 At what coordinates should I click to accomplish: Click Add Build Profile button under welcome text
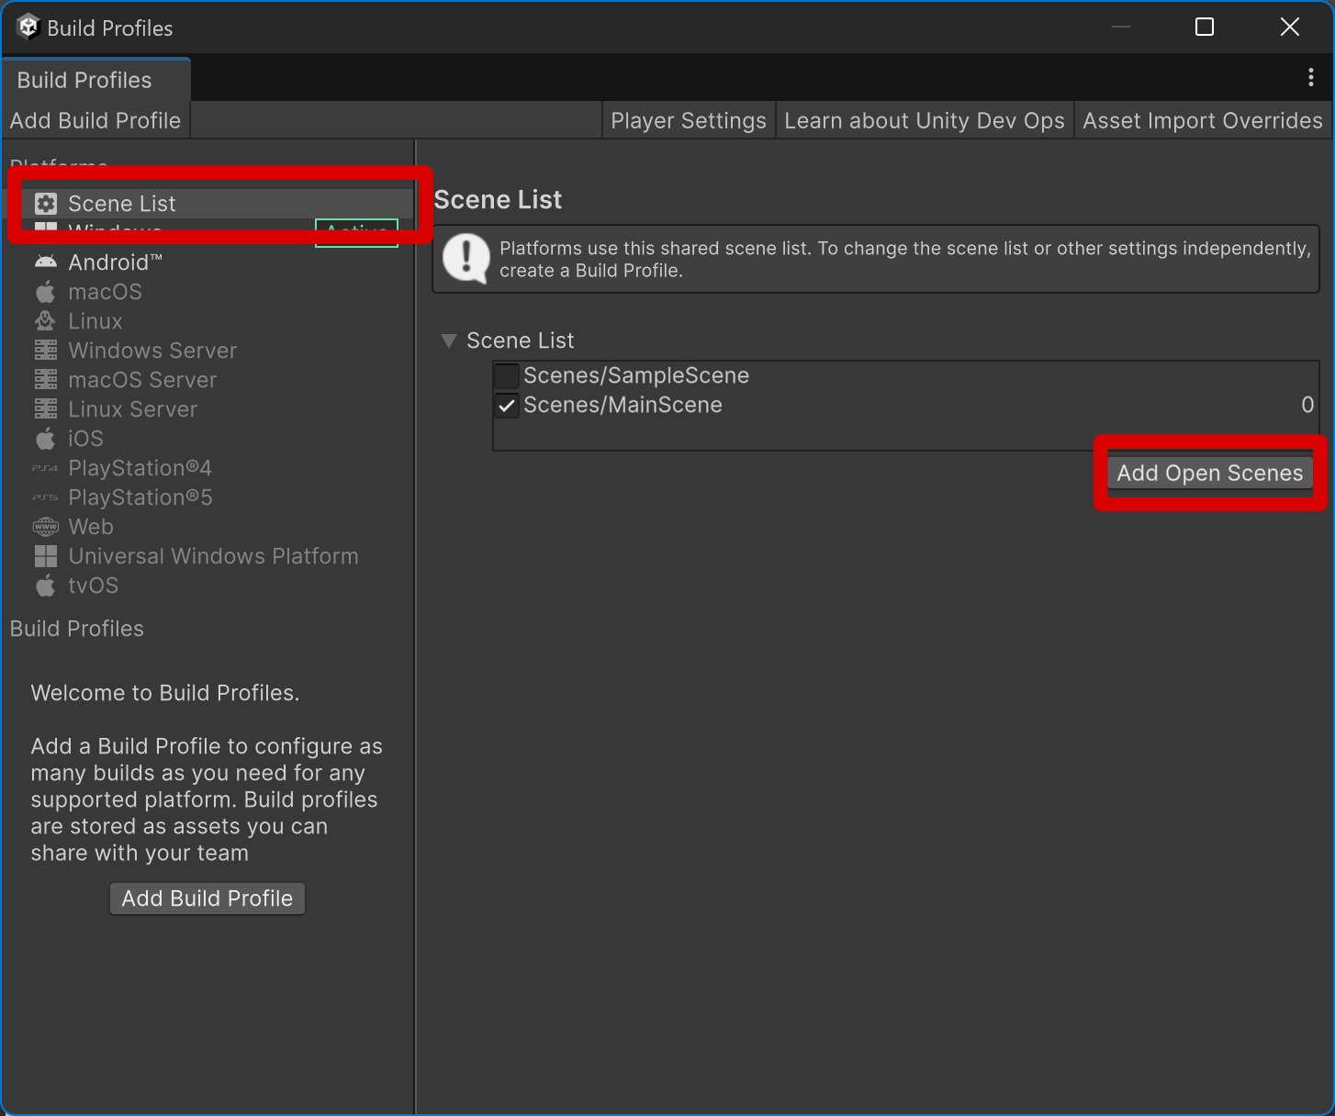[208, 898]
